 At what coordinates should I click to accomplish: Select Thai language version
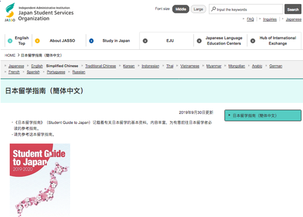pos(170,66)
